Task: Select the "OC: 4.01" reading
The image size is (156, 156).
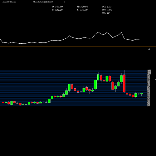Action: (107, 7)
